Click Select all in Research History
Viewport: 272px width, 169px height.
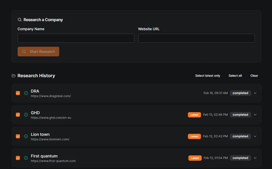235,75
